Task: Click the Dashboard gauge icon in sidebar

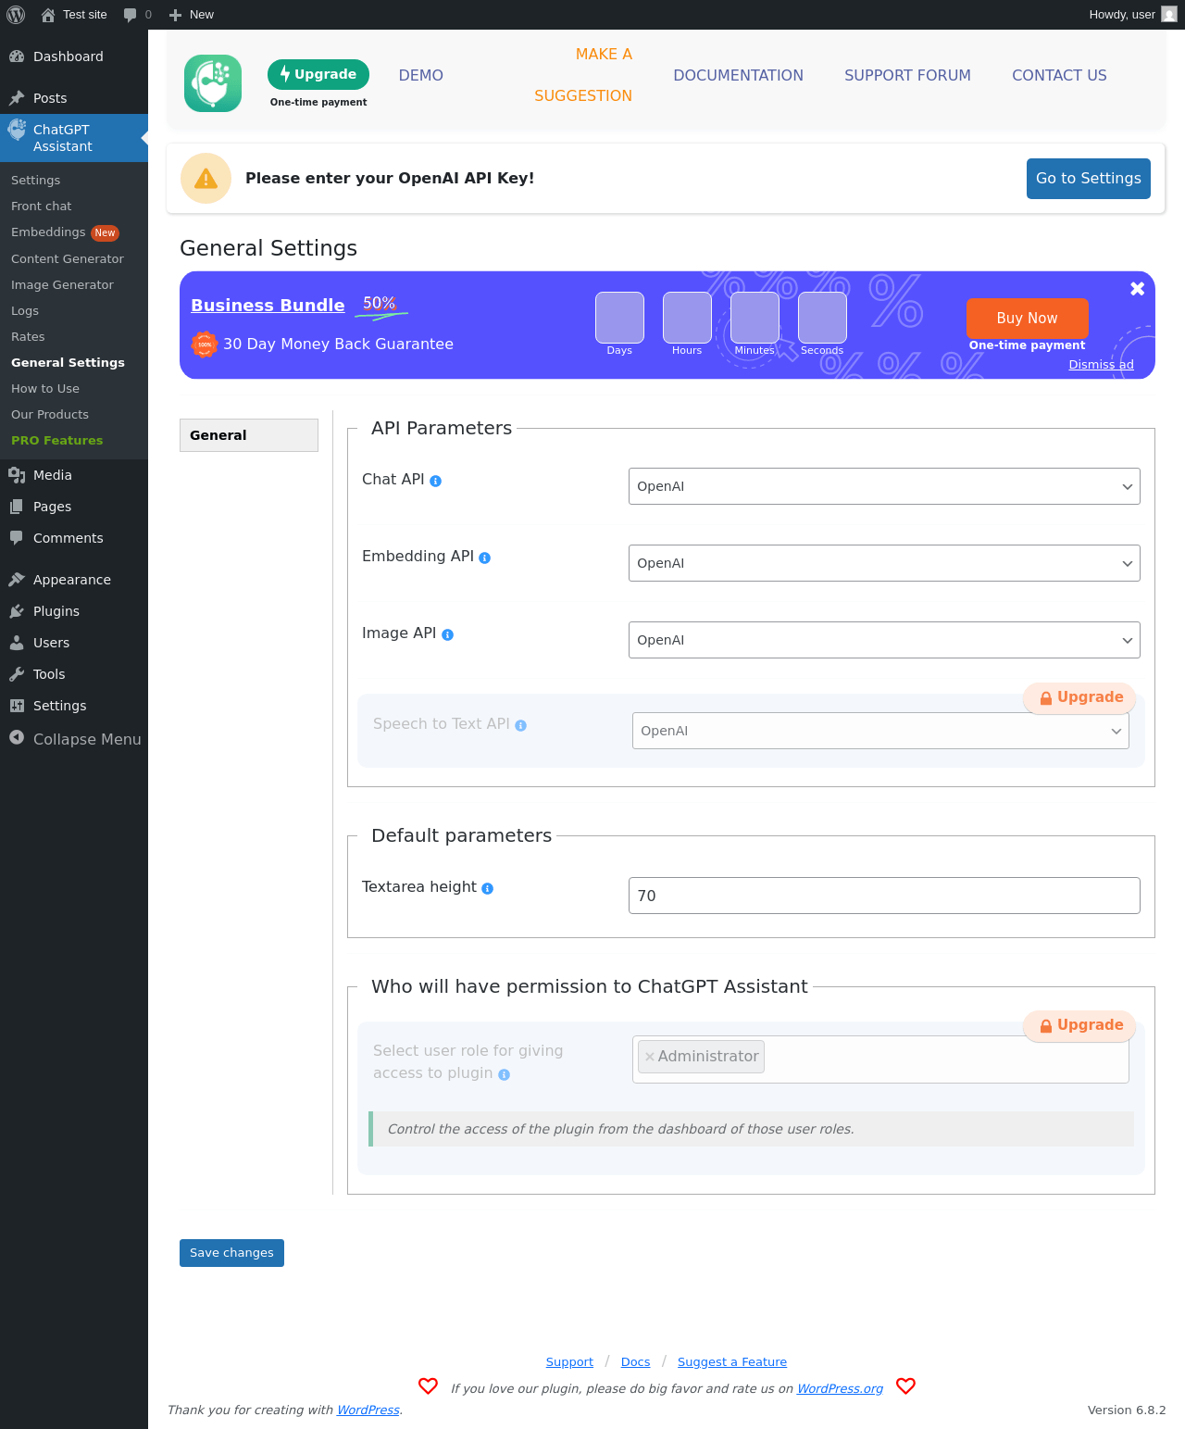Action: coord(17,56)
